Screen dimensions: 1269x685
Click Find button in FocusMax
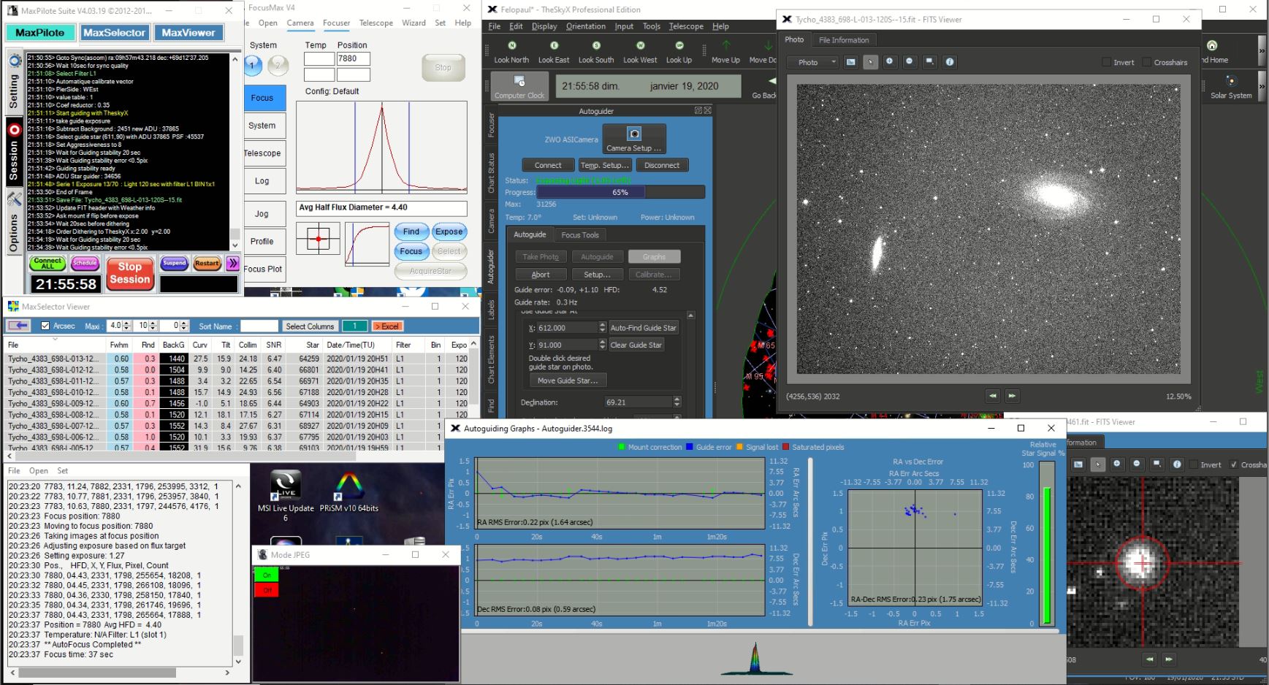coord(411,231)
